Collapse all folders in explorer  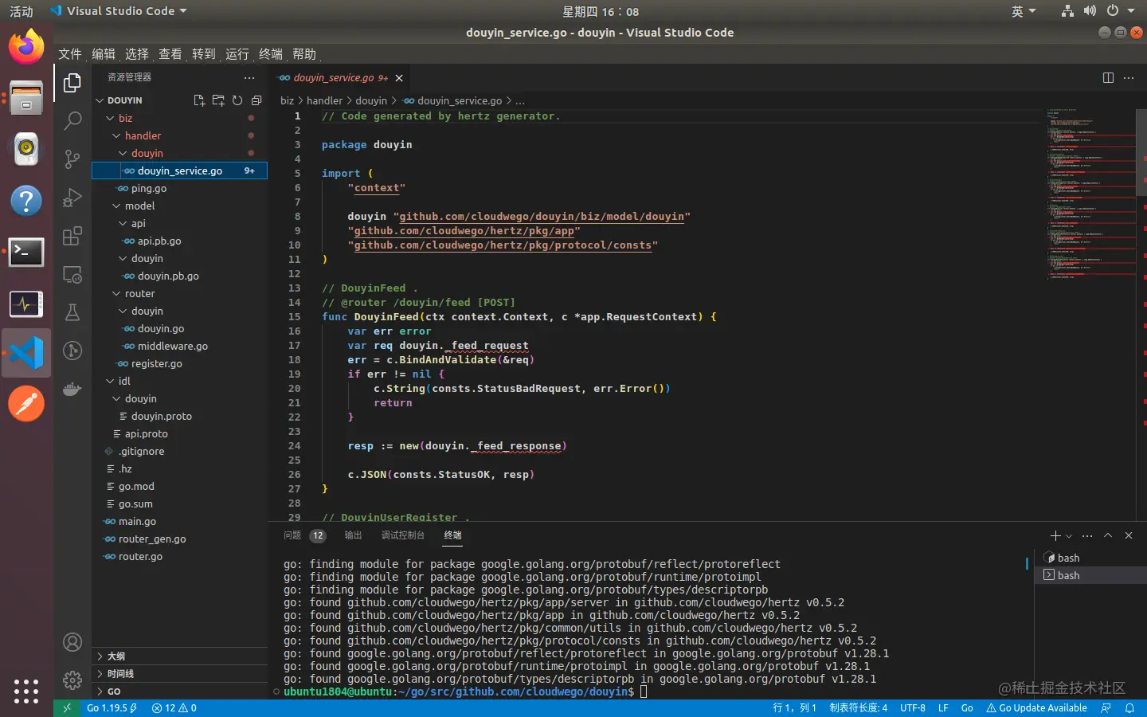pyautogui.click(x=256, y=100)
